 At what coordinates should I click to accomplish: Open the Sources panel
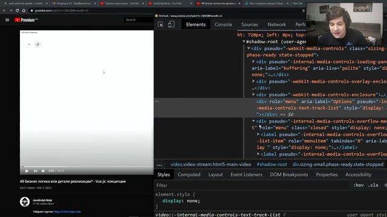(x=250, y=24)
